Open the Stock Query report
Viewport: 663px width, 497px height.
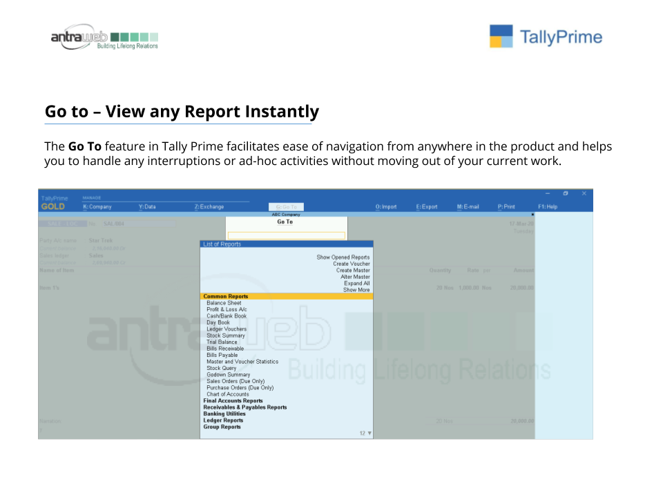(221, 368)
